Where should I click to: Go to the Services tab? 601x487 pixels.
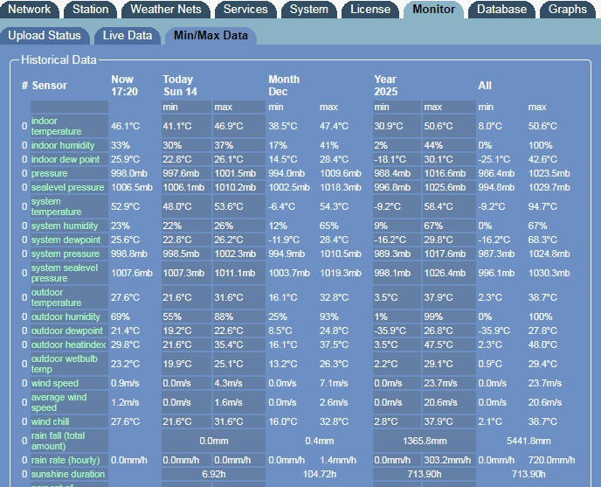[245, 10]
